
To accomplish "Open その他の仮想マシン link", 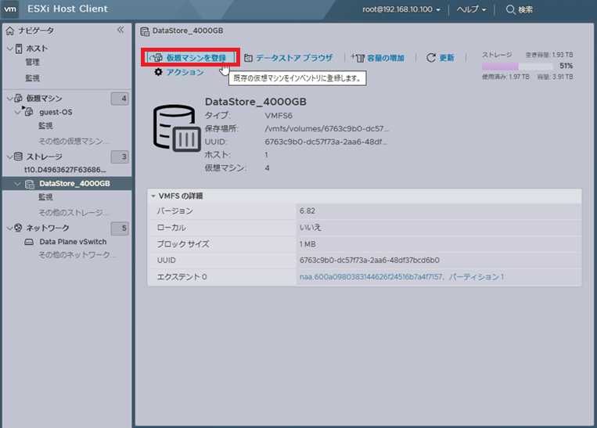I will tap(74, 142).
